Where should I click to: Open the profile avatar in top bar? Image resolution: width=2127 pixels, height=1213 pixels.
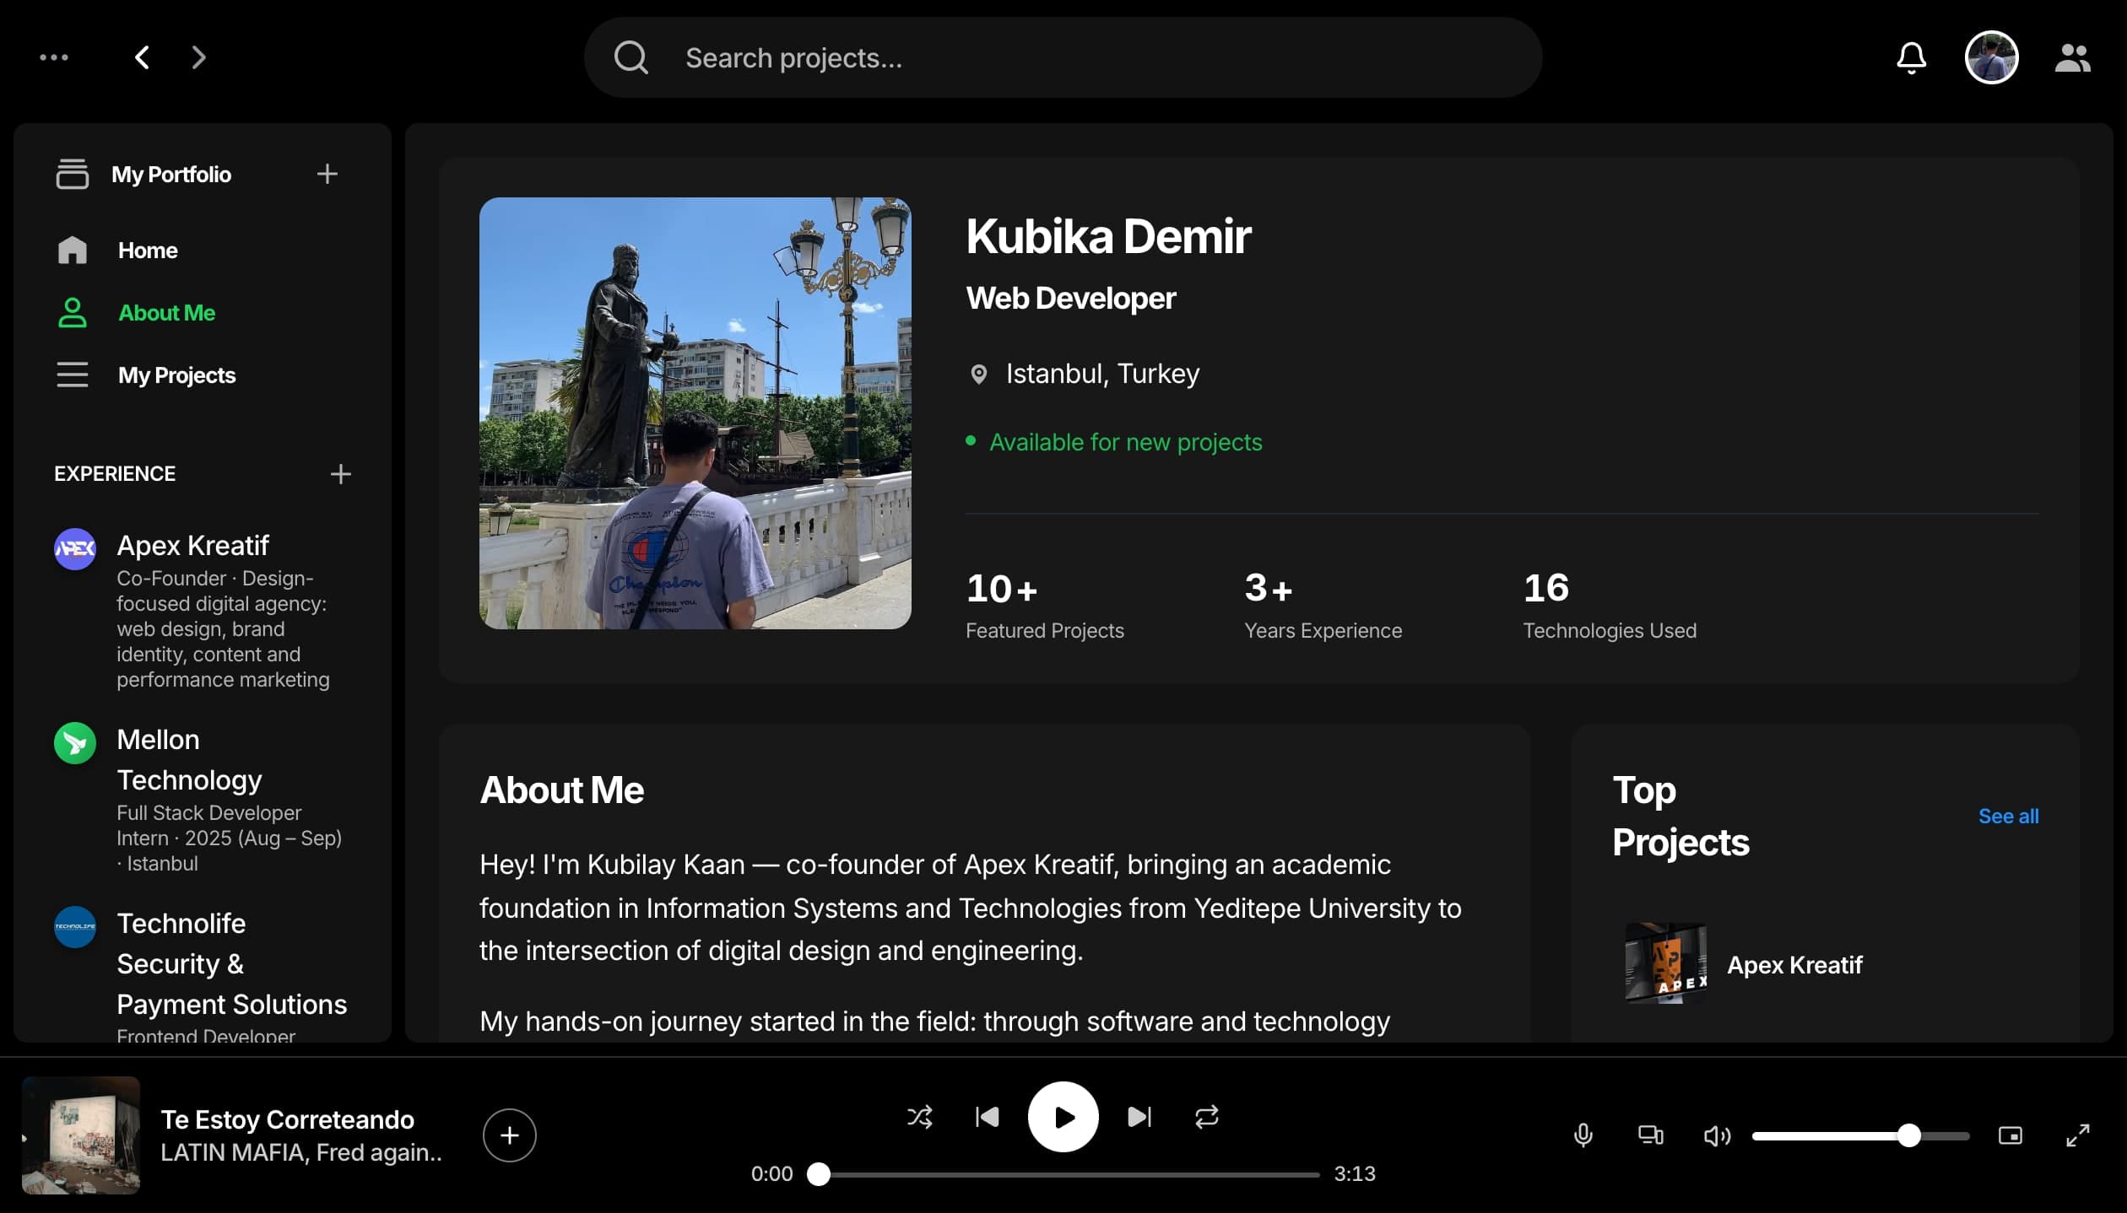[x=1991, y=57]
